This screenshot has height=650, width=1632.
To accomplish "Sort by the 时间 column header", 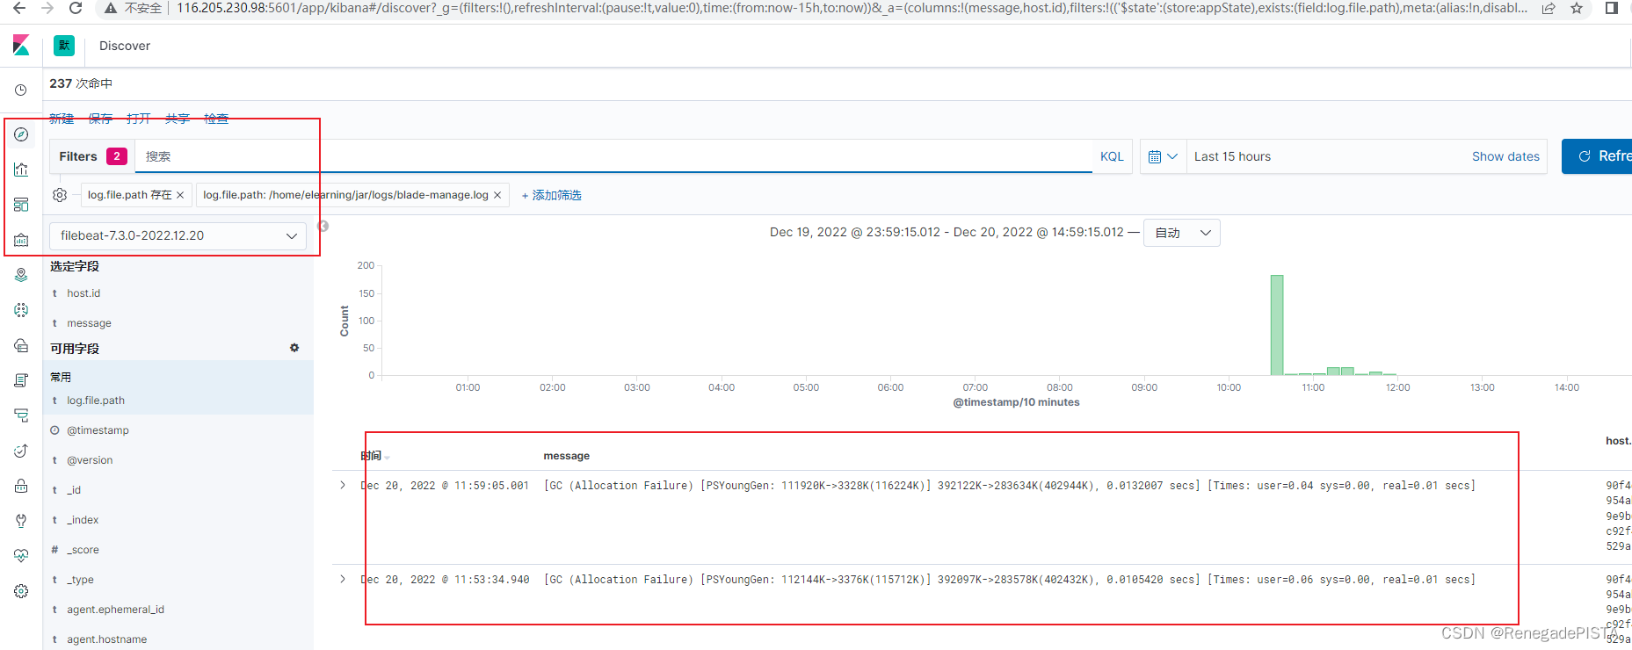I will point(374,456).
